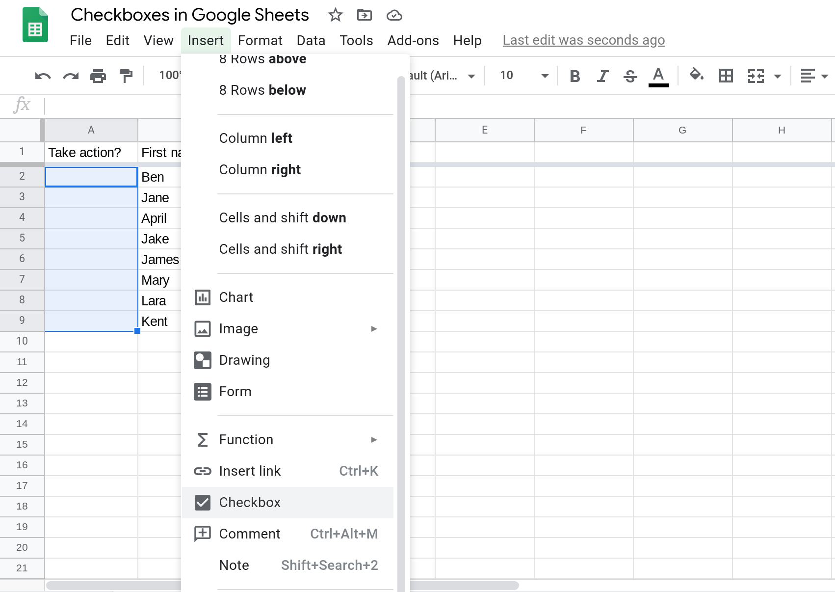The height and width of the screenshot is (592, 835).
Task: Open the View menu
Action: [158, 40]
